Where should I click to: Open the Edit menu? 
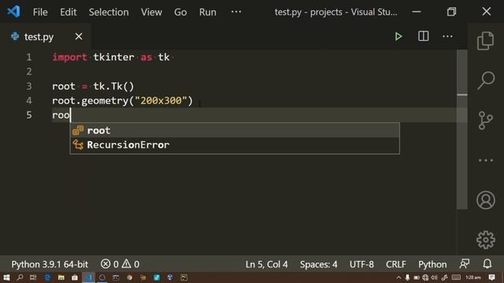click(69, 13)
